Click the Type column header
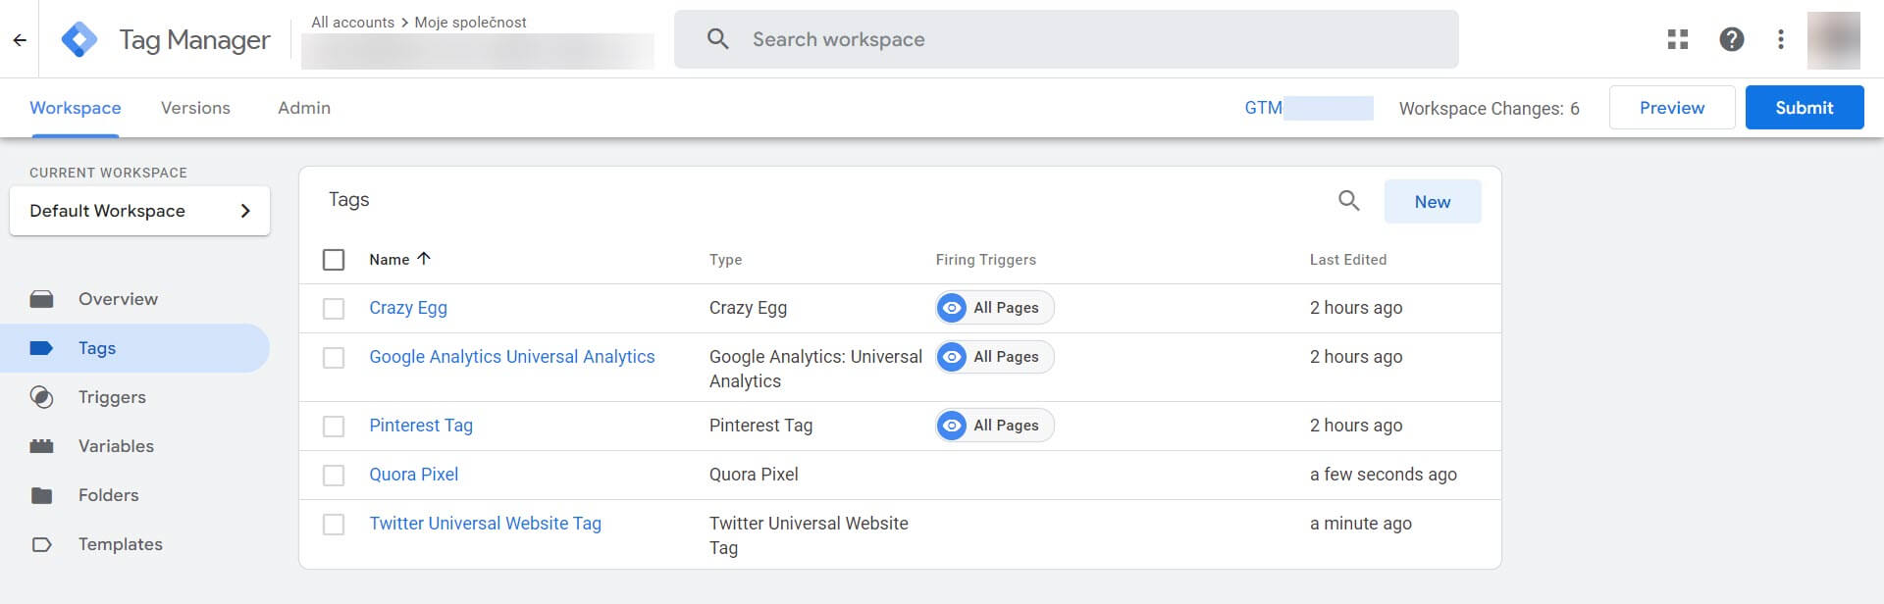 pyautogui.click(x=726, y=260)
